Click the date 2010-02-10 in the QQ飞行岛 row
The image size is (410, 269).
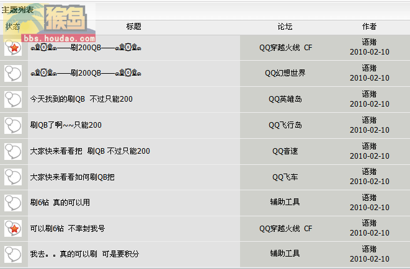point(370,130)
